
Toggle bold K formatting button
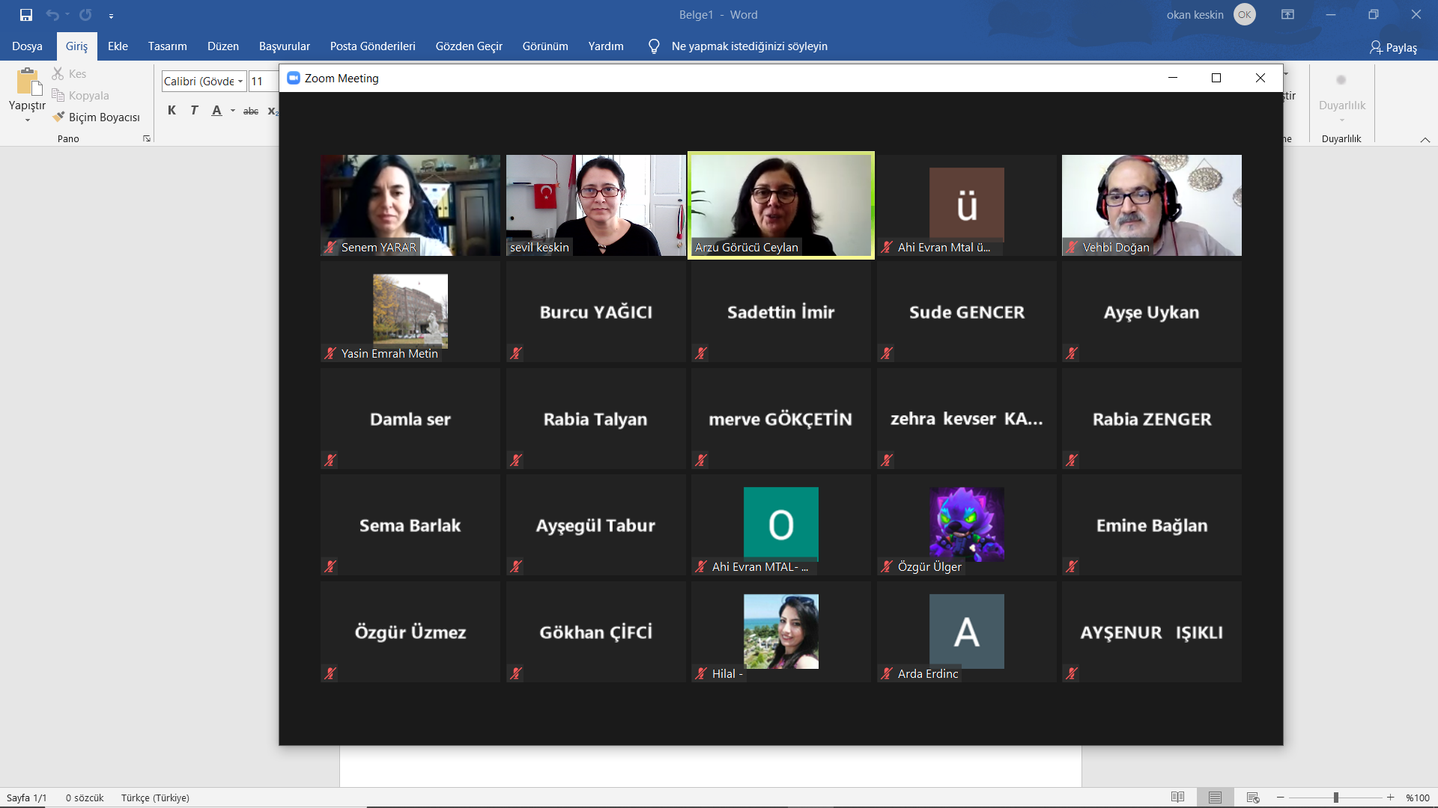pos(172,111)
